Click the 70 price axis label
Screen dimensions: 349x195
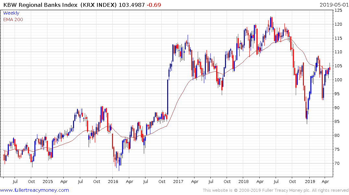(337, 163)
